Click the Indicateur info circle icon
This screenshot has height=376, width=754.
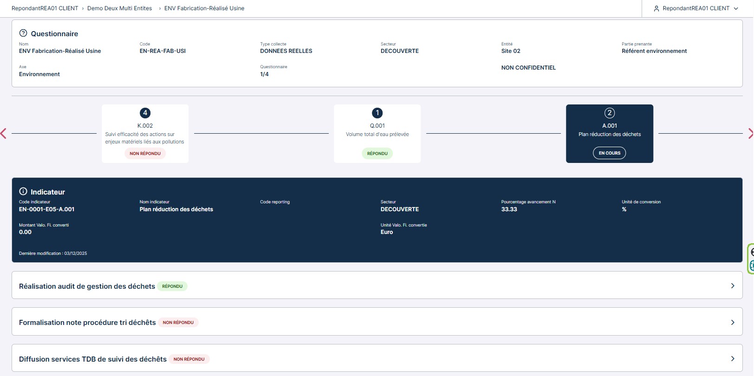point(23,191)
